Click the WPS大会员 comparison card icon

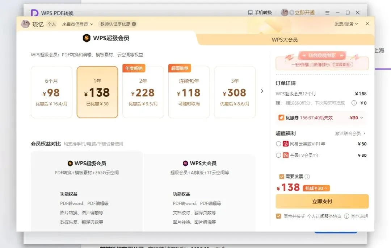[185, 163]
